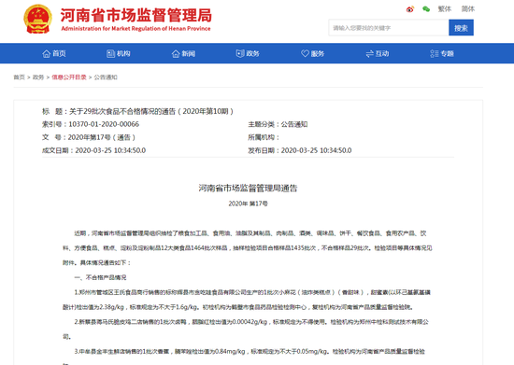The image size is (514, 365).
Task: Click the house icon beside 新闻
Action: point(176,54)
